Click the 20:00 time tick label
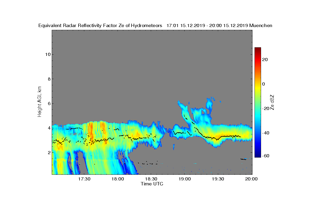This screenshot has width=312, height=208. [x=251, y=179]
